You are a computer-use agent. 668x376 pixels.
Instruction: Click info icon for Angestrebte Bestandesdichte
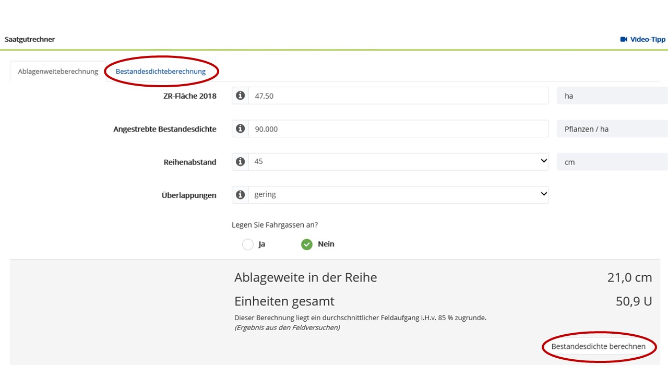click(240, 128)
